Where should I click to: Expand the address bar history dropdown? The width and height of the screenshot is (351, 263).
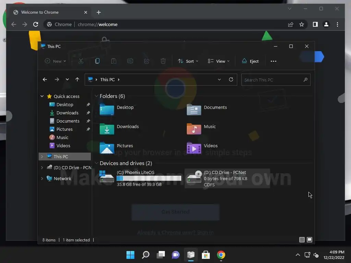point(219,79)
